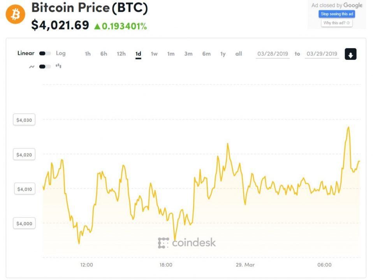
Task: Select the Log scale label
Action: pyautogui.click(x=61, y=53)
